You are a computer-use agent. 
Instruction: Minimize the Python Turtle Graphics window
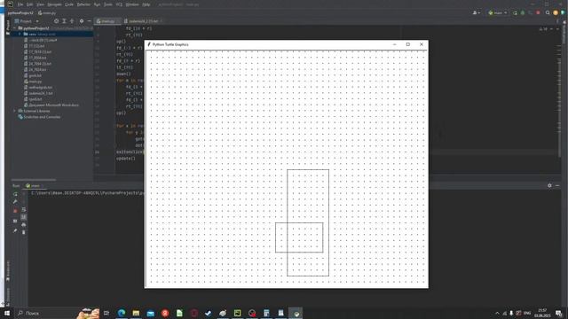tap(394, 44)
